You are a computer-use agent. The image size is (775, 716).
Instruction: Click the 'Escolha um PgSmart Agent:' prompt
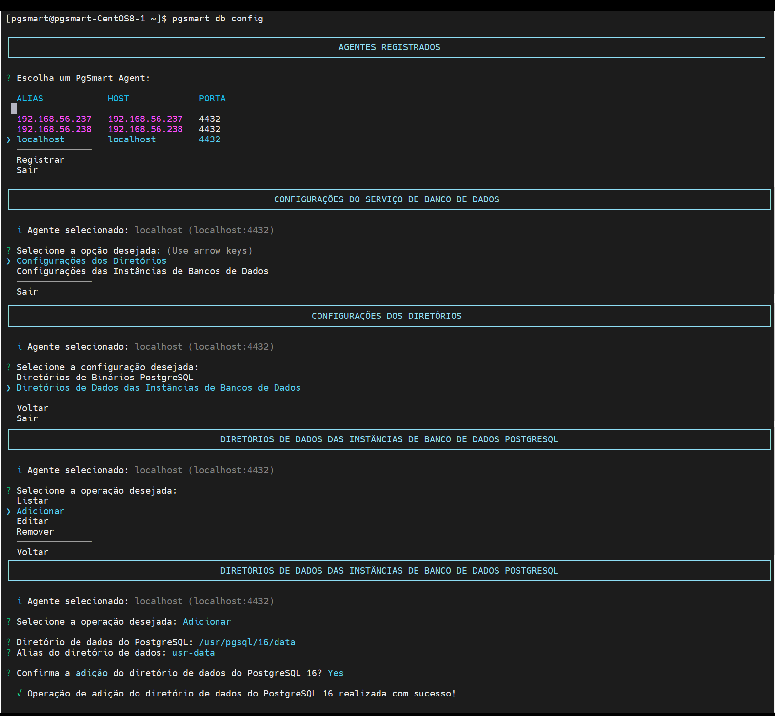[83, 78]
